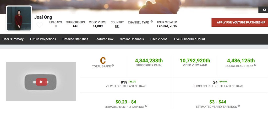
Task: Click the 33.0% views increase indicator
Action: 132,82
